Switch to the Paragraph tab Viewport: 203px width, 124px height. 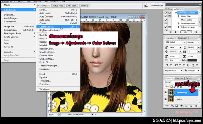click(x=183, y=38)
